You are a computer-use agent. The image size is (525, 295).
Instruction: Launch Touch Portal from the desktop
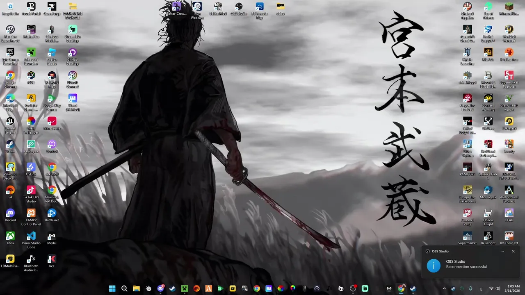tap(31, 9)
